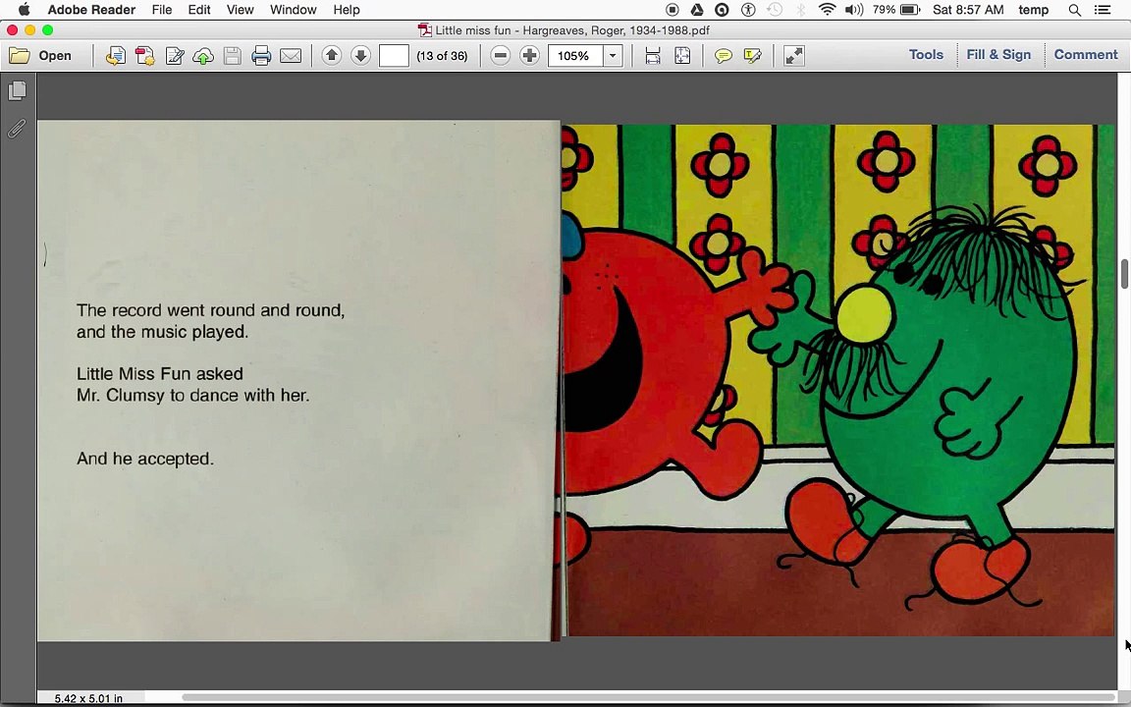Click the Time Machine clock icon
This screenshot has width=1131, height=707.
point(774,10)
